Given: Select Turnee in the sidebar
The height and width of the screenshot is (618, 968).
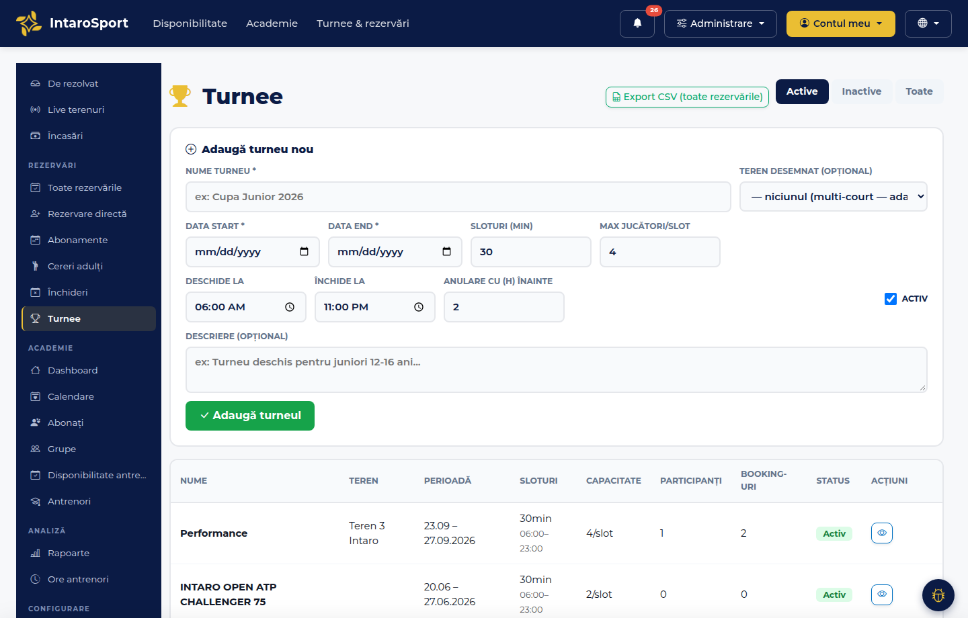Looking at the screenshot, I should click(x=89, y=318).
